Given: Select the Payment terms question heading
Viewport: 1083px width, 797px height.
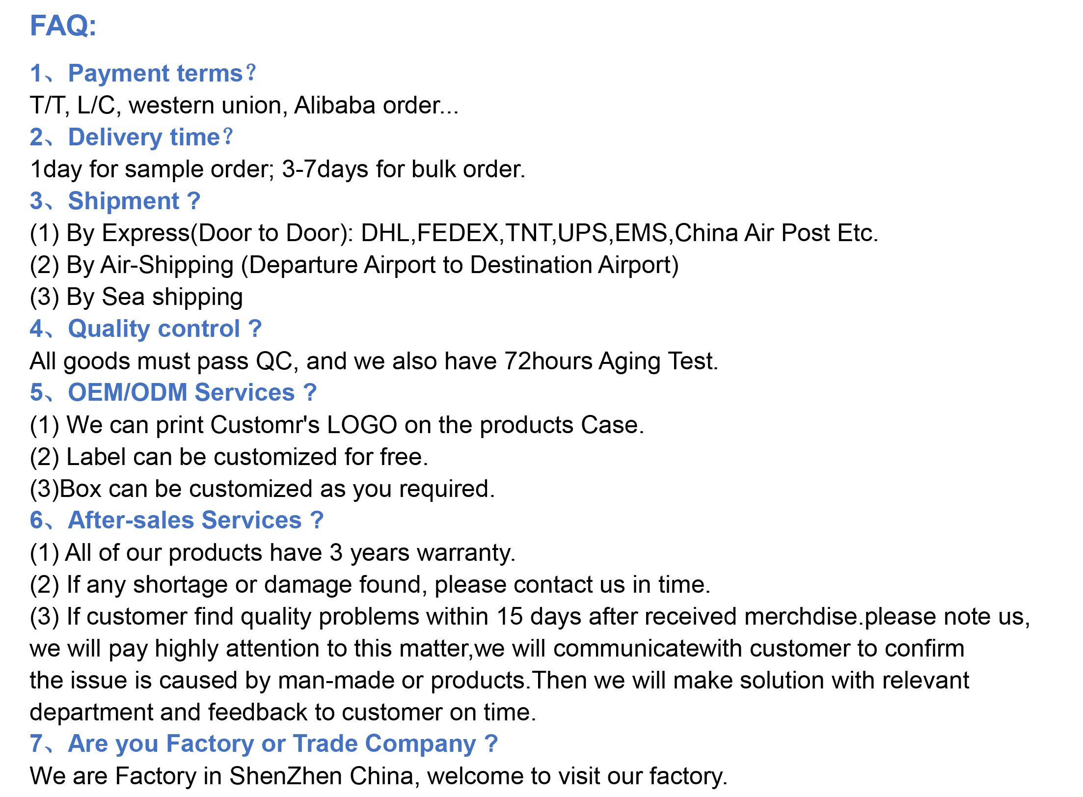Looking at the screenshot, I should point(143,74).
